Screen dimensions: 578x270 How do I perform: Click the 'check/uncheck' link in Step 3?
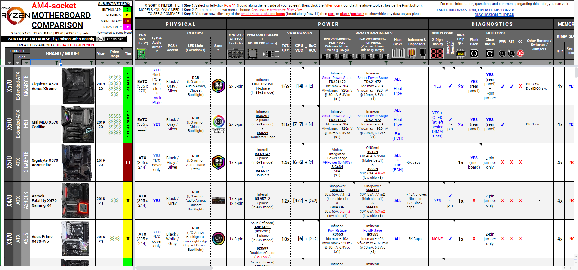[352, 14]
